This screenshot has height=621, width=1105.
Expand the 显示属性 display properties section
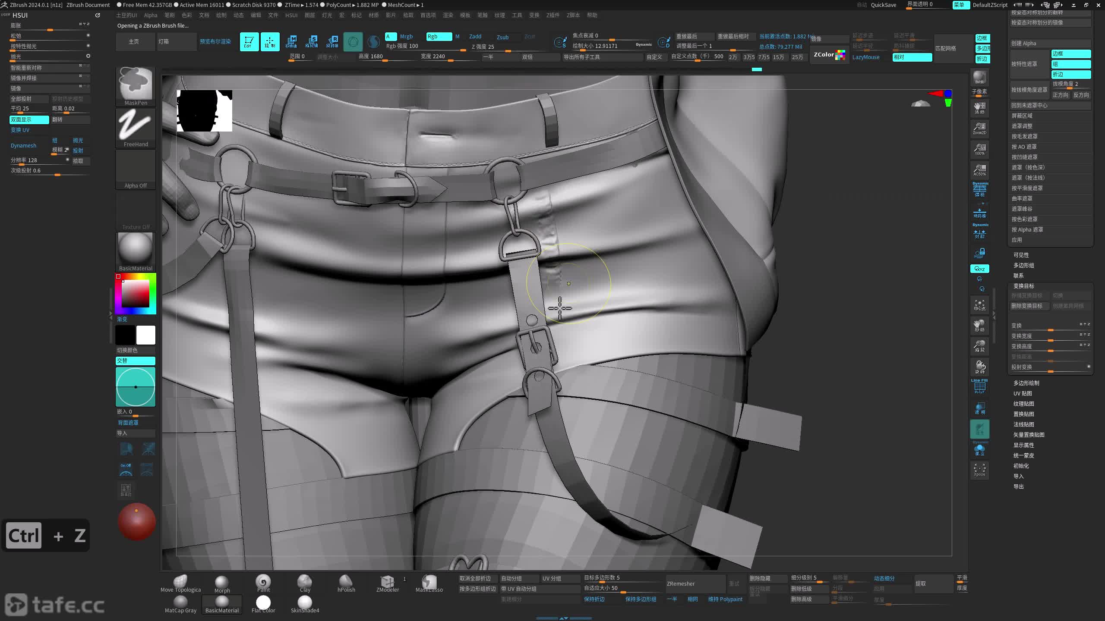click(1024, 445)
